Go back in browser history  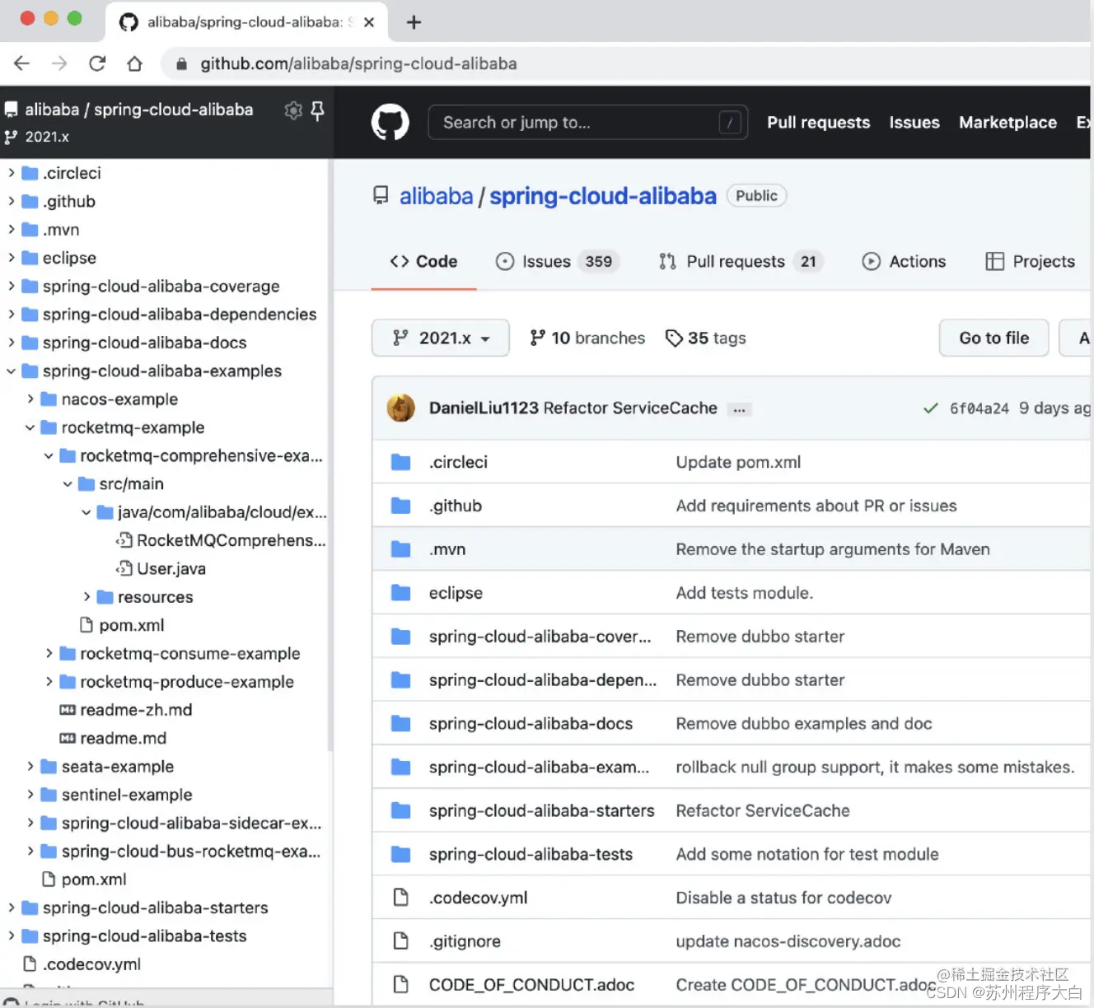click(21, 63)
